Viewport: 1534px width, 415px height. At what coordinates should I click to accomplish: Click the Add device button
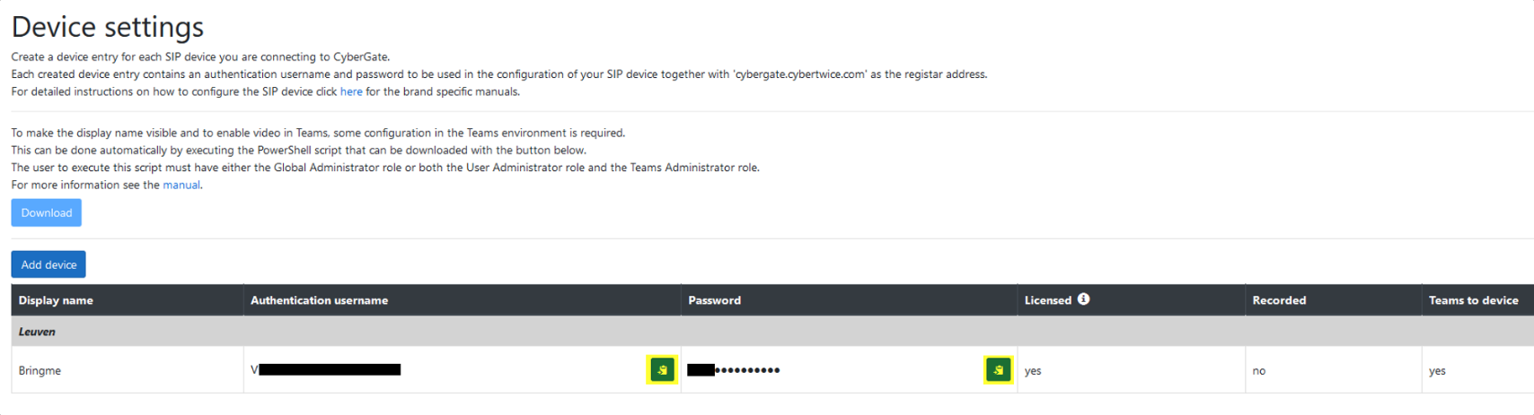pyautogui.click(x=48, y=264)
